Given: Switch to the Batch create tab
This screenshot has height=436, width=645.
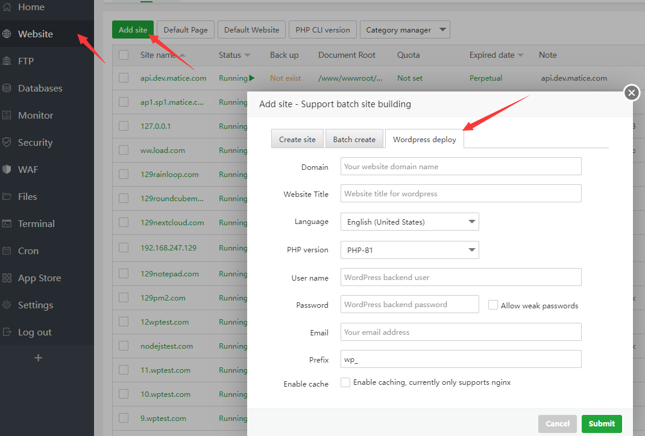Looking at the screenshot, I should click(x=354, y=139).
